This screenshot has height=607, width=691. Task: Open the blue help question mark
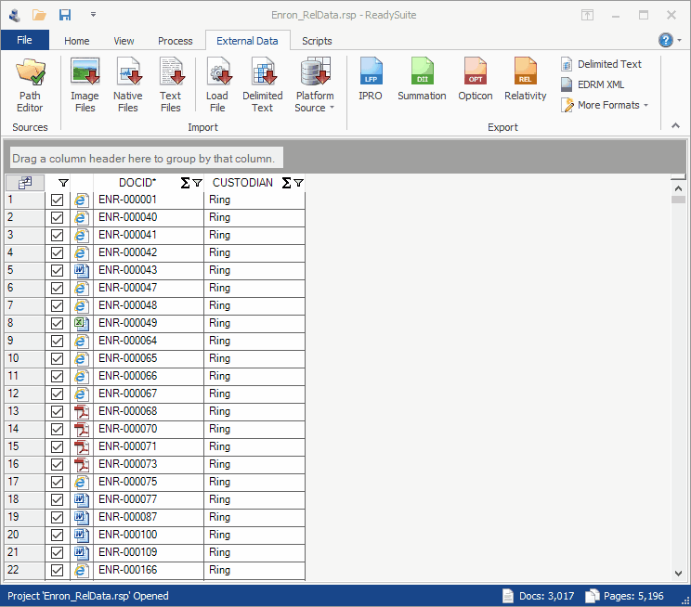coord(665,40)
